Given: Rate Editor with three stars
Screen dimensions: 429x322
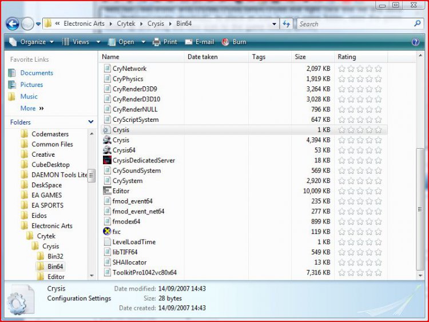Looking at the screenshot, I should (x=360, y=191).
